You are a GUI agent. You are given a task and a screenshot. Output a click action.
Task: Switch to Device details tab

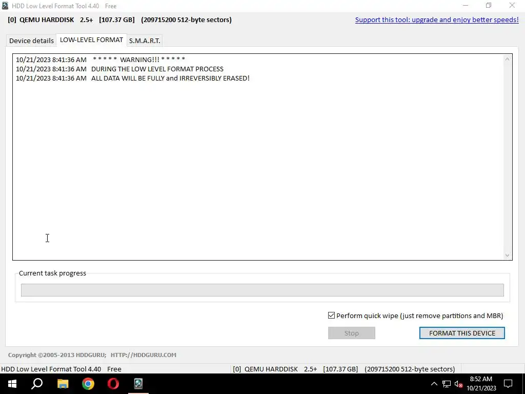(31, 41)
